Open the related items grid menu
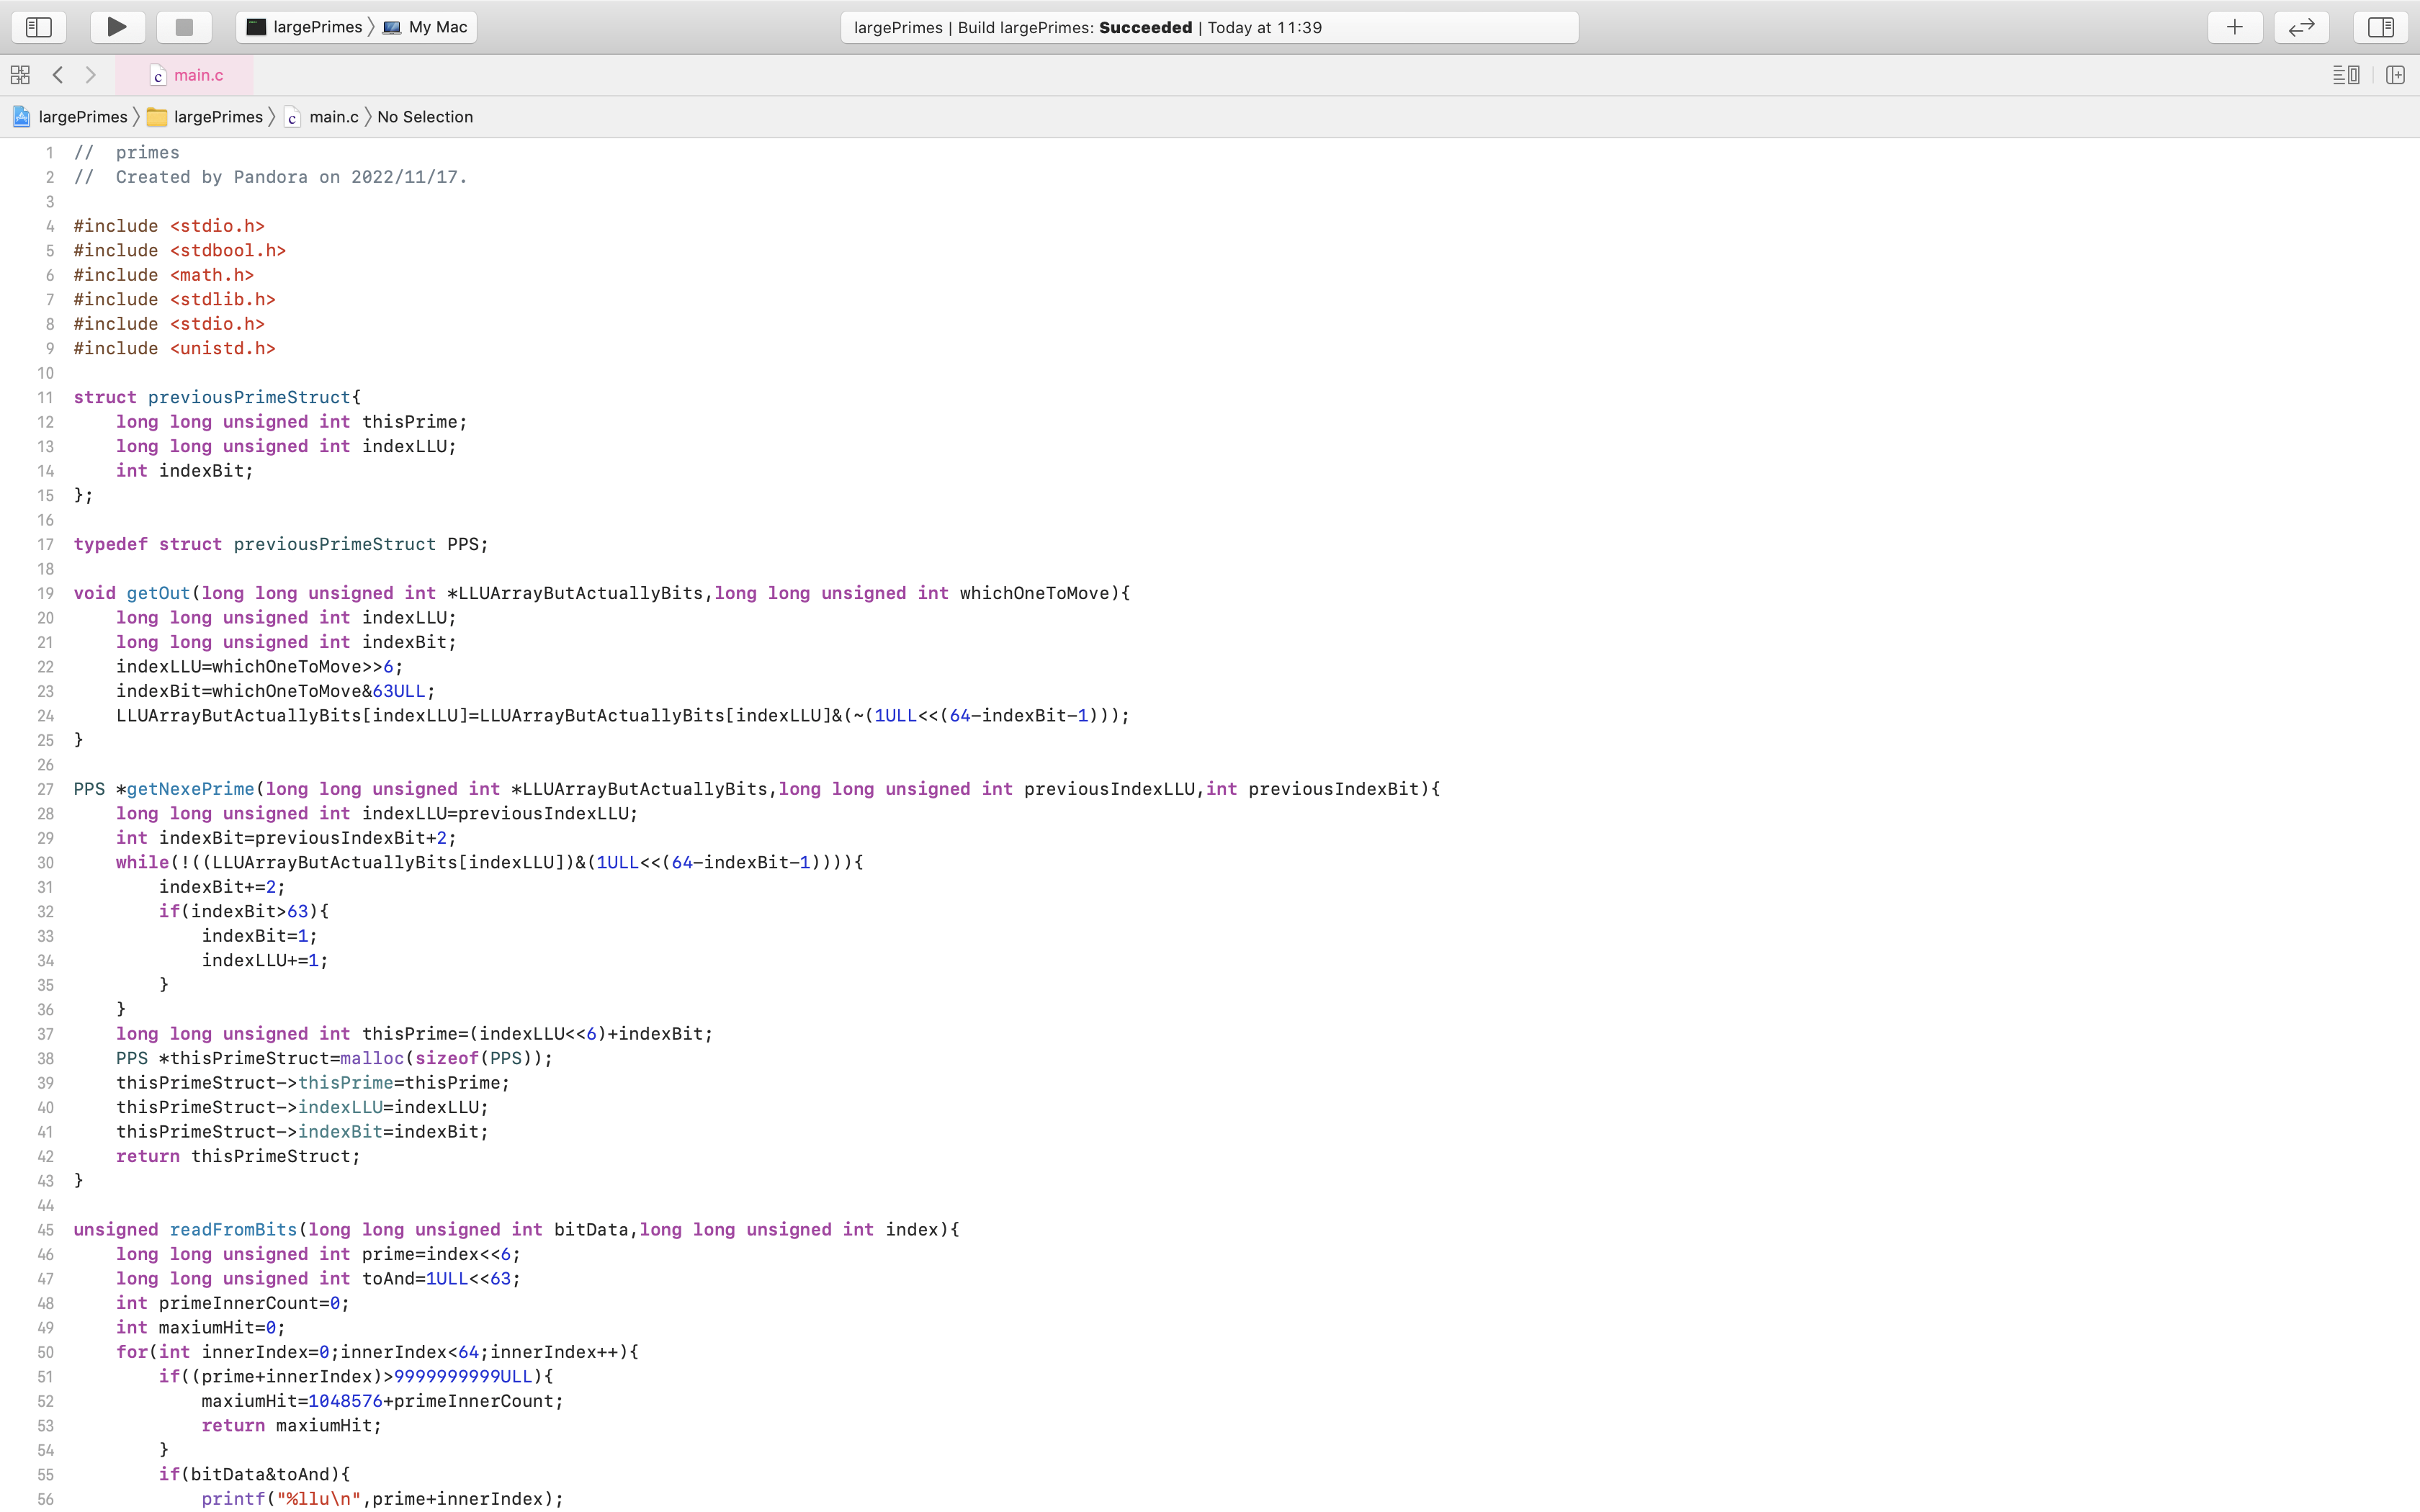This screenshot has height=1512, width=2420. 20,75
